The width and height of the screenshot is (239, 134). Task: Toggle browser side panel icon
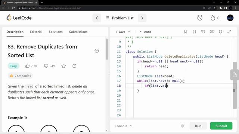point(226,8)
